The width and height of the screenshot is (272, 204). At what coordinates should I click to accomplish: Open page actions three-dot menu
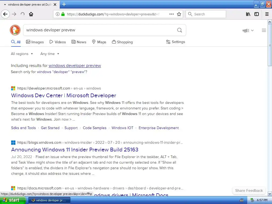[171, 14]
